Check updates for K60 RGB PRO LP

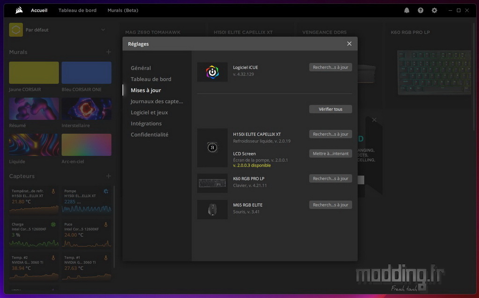tap(331, 179)
